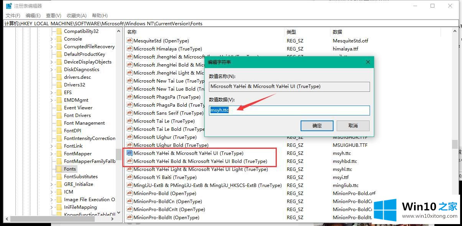This screenshot has width=462, height=226.
Task: Select the ICM tree item
Action: (69, 192)
